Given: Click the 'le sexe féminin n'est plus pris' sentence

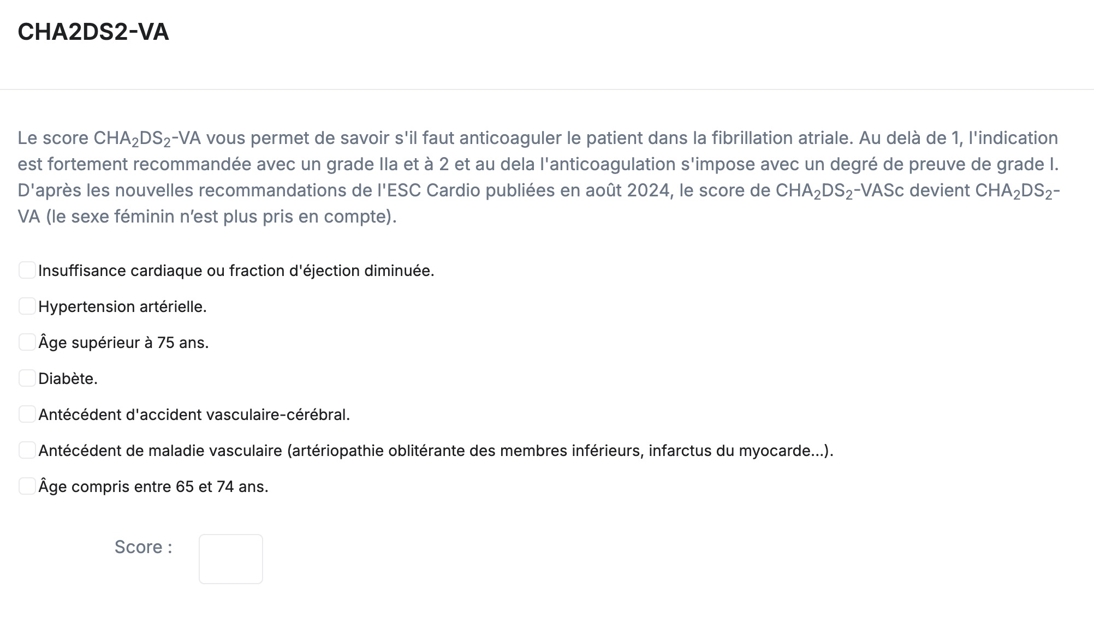Looking at the screenshot, I should tap(185, 217).
